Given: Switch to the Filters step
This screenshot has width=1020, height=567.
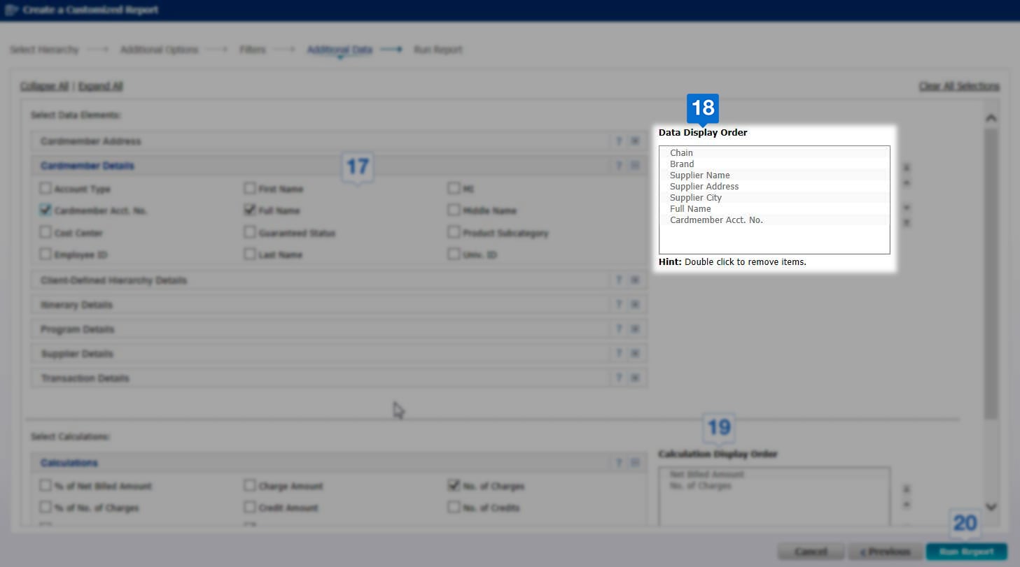Looking at the screenshot, I should (x=252, y=50).
